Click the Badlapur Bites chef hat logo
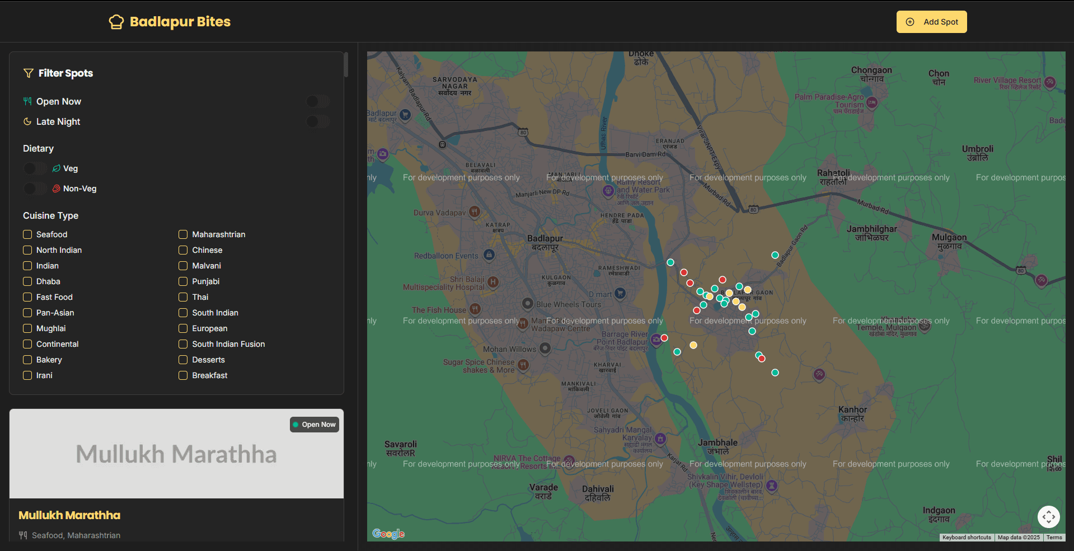Image resolution: width=1074 pixels, height=551 pixels. pos(116,22)
